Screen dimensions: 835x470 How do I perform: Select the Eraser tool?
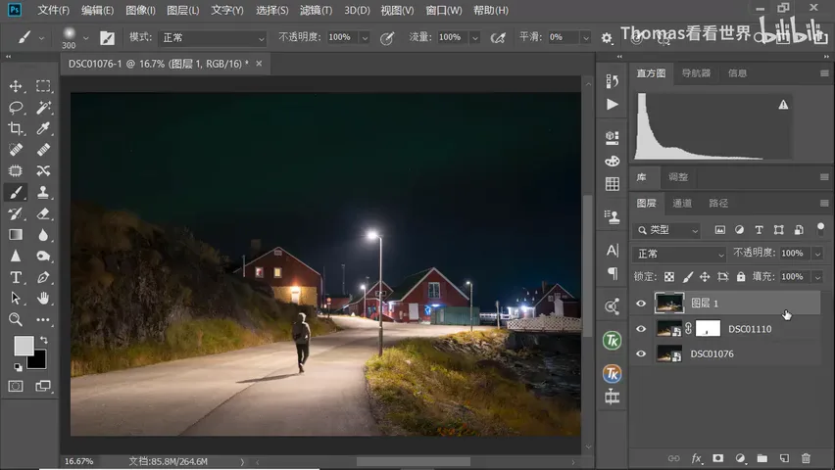pyautogui.click(x=43, y=213)
